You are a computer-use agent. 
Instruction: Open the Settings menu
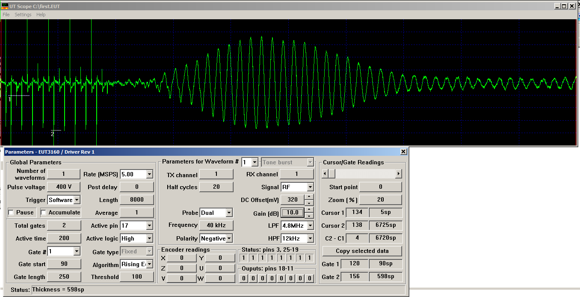click(23, 15)
